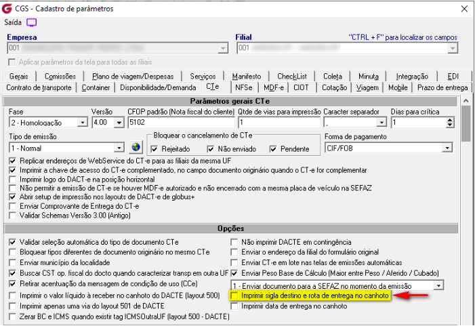Uncheck the Não enviado checkbox

tap(210, 148)
